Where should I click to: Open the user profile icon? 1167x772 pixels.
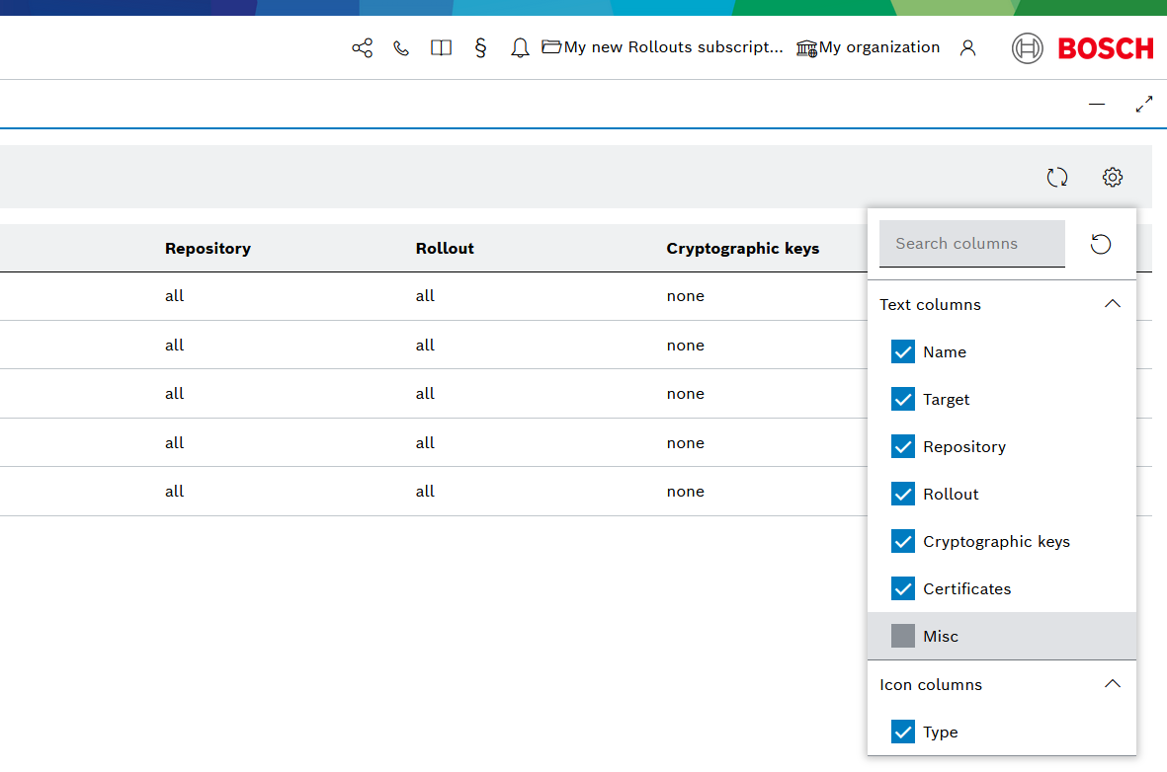(x=967, y=47)
